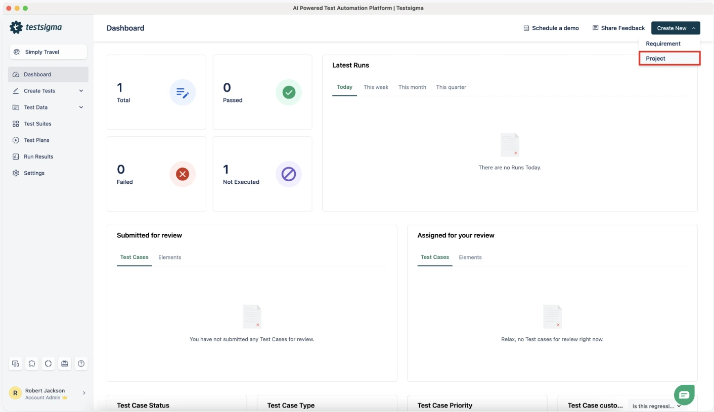Click the red Failed cross icon
Image resolution: width=714 pixels, height=412 pixels.
coord(183,174)
